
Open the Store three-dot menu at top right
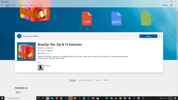point(176,5)
